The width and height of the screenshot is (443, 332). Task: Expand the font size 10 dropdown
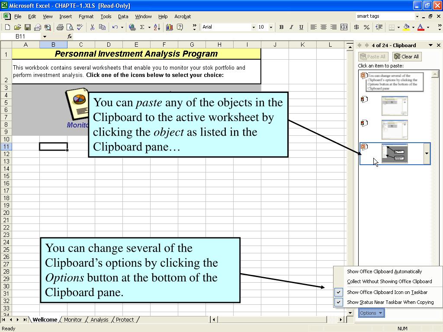pos(271,27)
